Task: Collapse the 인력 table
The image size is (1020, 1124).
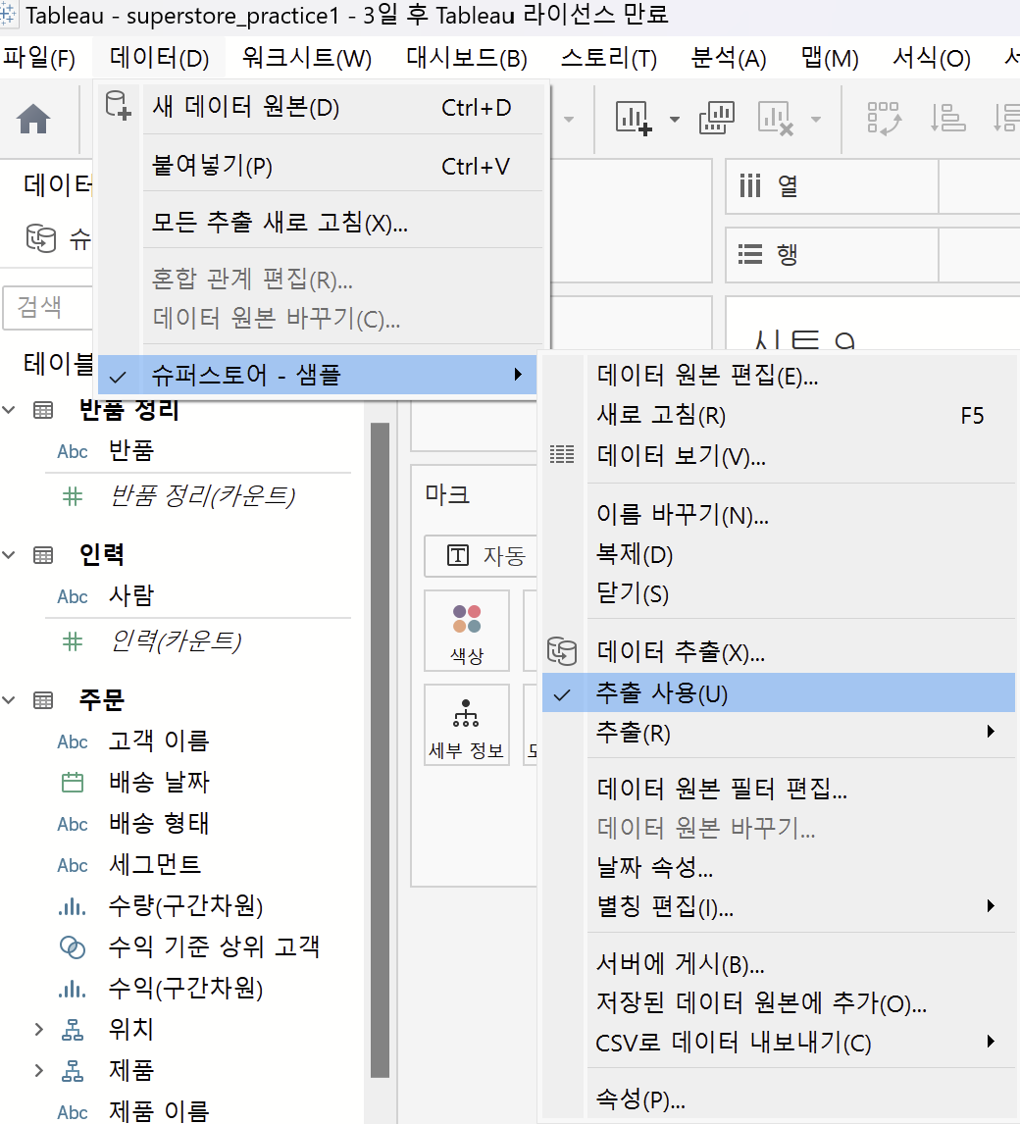Action: click(9, 555)
